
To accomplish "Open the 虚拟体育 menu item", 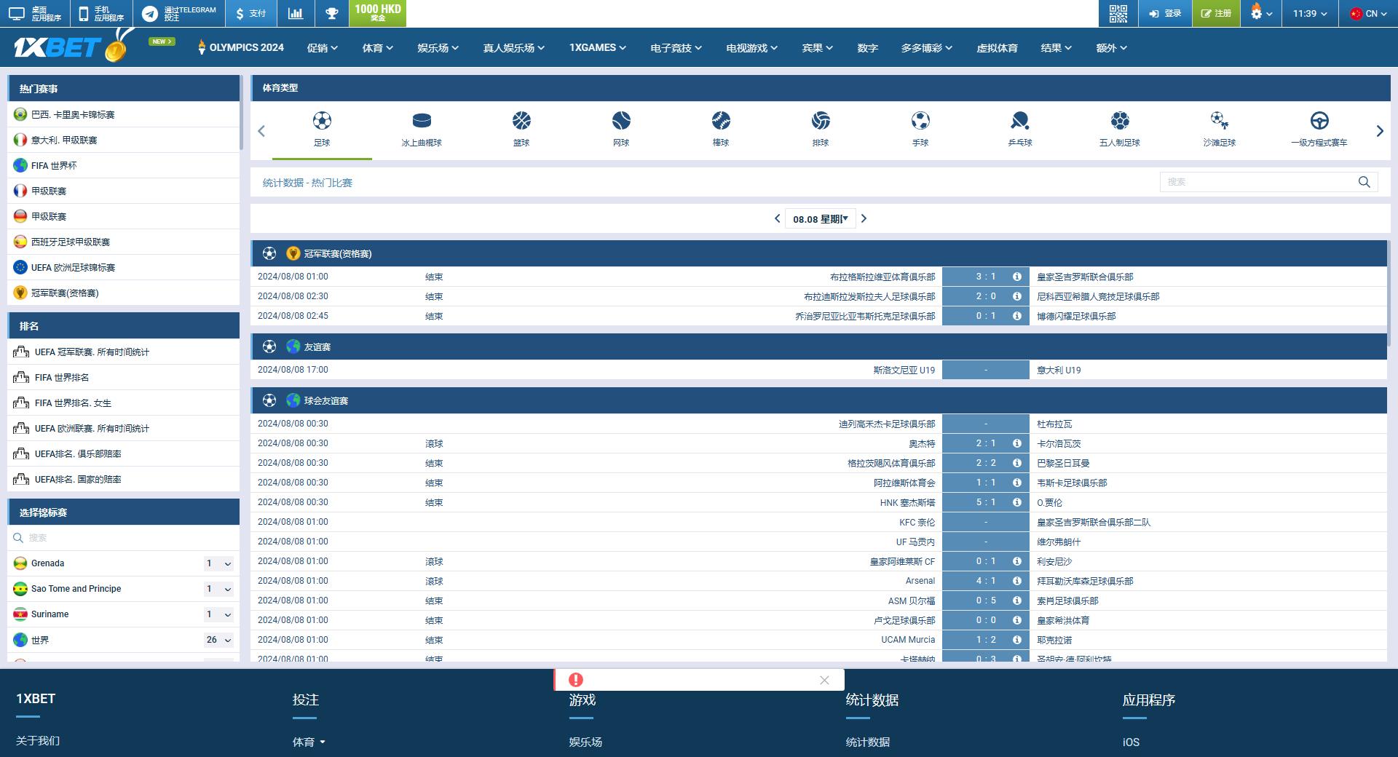I will point(997,48).
